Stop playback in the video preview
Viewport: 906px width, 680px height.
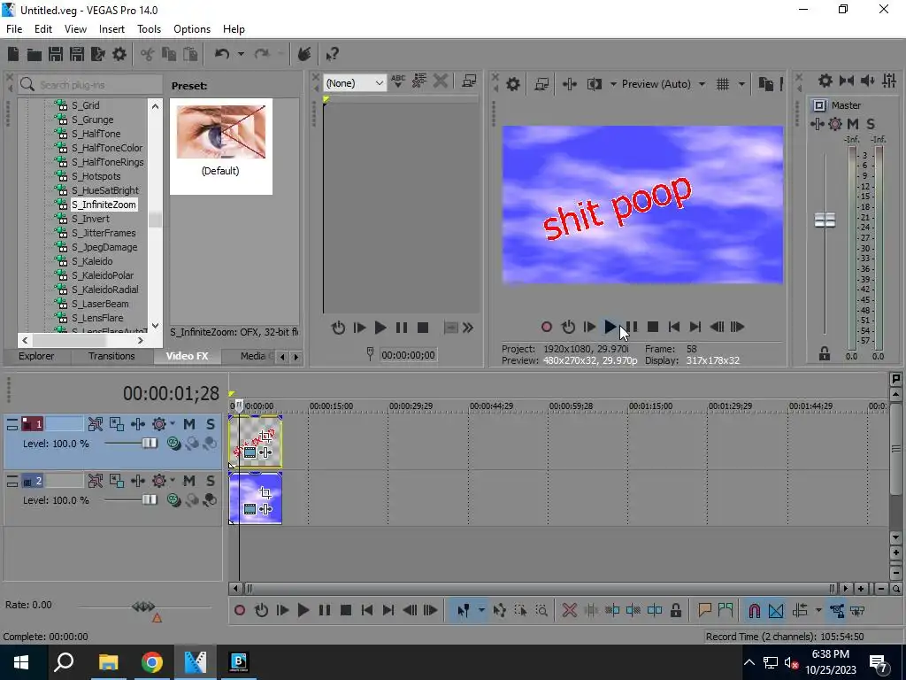tap(653, 327)
